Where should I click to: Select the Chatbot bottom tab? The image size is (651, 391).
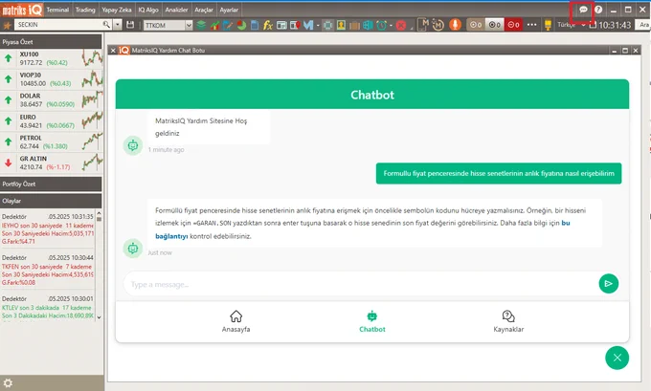tap(372, 321)
